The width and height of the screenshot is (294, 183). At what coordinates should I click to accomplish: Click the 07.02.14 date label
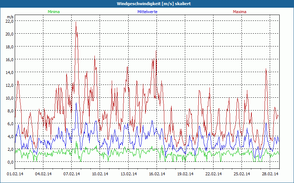coord(71,174)
